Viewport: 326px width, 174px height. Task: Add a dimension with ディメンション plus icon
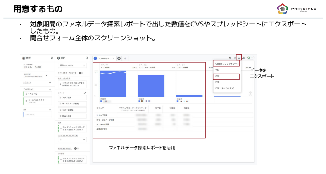click(50, 88)
